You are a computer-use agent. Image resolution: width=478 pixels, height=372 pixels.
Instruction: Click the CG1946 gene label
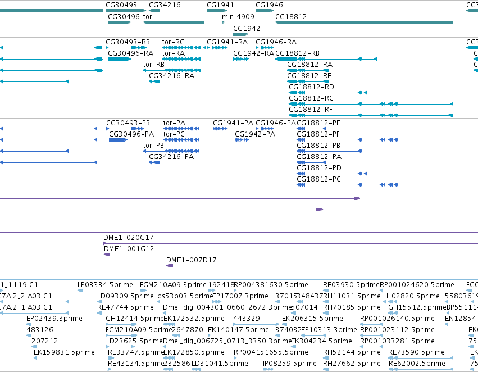[x=269, y=5]
